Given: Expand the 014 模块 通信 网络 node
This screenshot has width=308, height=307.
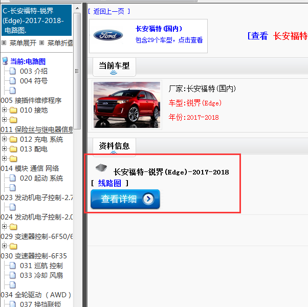Looking at the screenshot, I should click(4, 158).
